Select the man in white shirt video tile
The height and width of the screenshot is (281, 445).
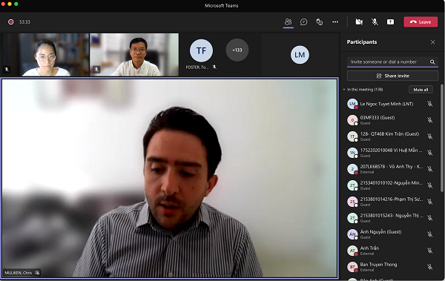click(134, 55)
